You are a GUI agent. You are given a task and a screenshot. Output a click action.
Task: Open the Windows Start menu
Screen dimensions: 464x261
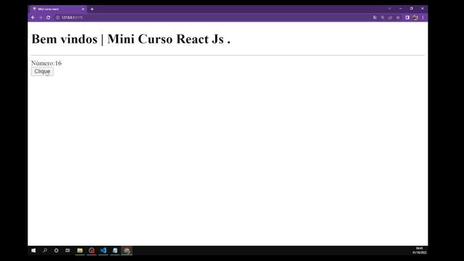click(x=33, y=251)
